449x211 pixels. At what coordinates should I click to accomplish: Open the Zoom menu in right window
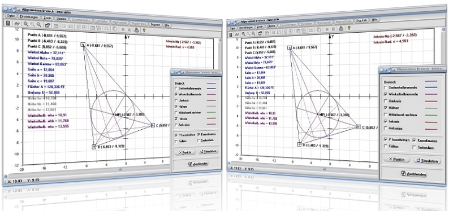[x=260, y=27]
